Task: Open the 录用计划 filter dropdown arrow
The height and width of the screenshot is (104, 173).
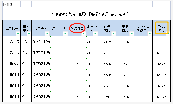Action: click(x=65, y=34)
